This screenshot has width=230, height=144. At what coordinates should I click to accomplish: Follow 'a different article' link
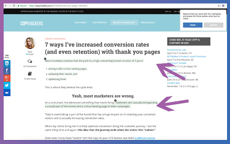pos(145,138)
